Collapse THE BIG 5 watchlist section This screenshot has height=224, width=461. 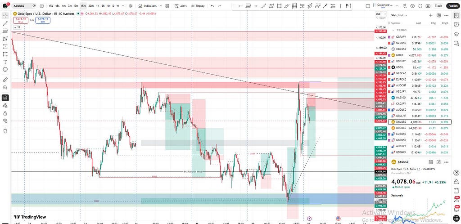tap(394, 30)
